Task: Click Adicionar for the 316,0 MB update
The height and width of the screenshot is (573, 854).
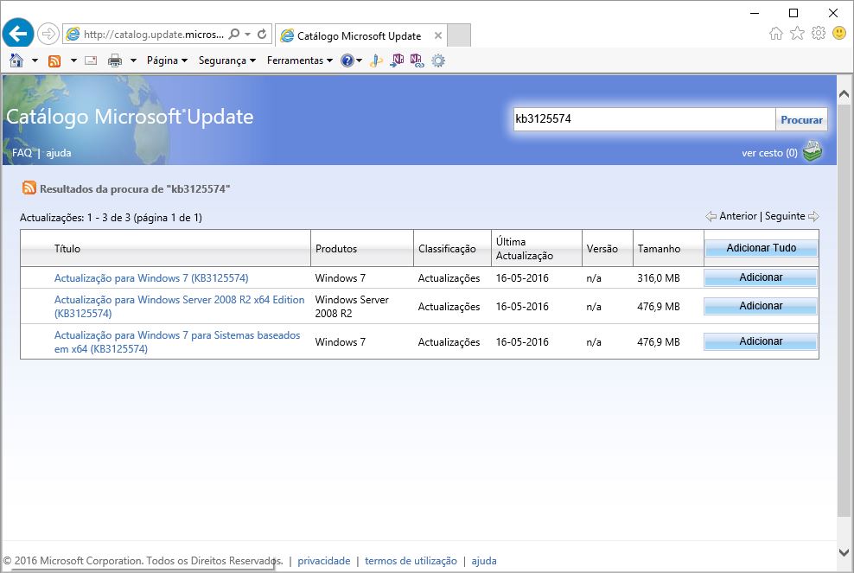Action: click(x=761, y=277)
